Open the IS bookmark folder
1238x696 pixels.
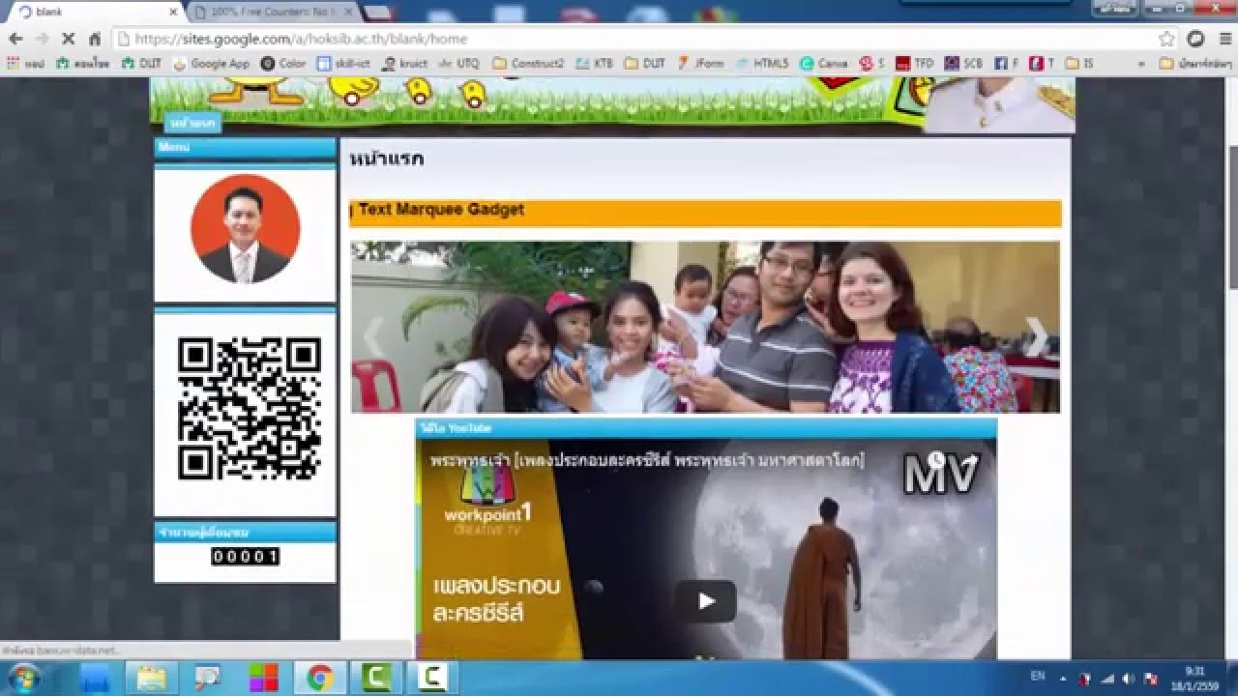point(1079,63)
